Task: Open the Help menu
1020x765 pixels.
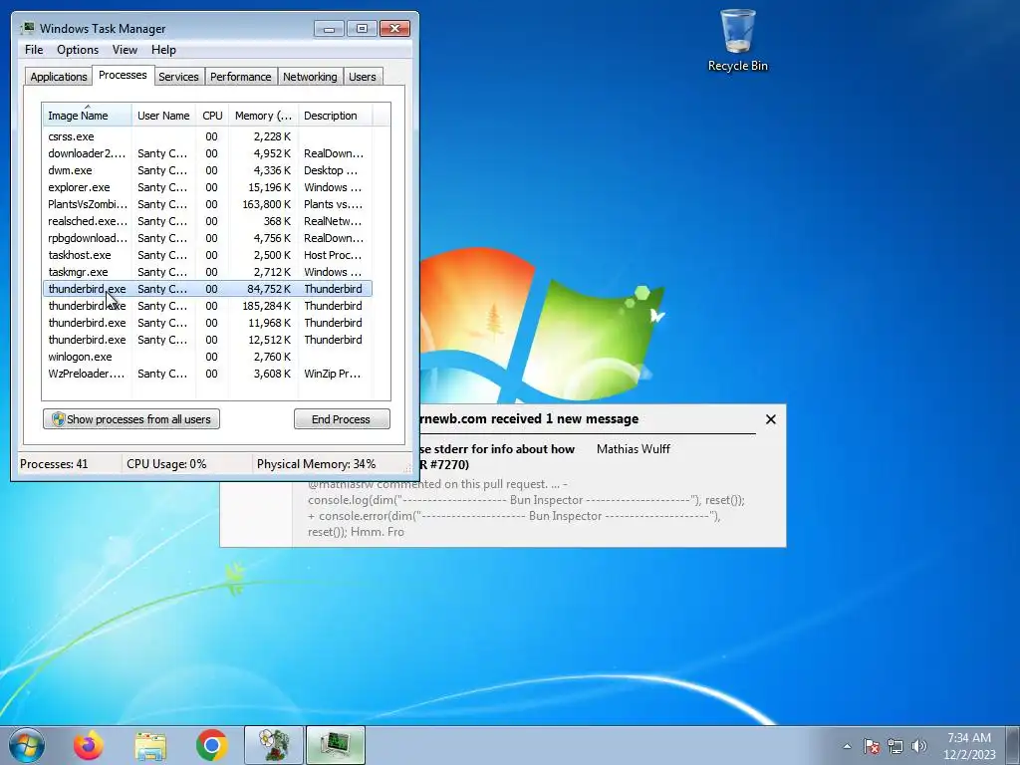Action: click(x=163, y=50)
